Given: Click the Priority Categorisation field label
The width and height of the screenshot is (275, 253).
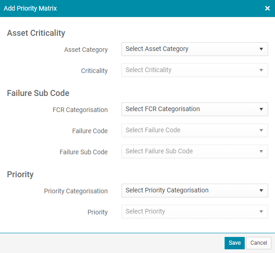Looking at the screenshot, I should click(x=76, y=191).
